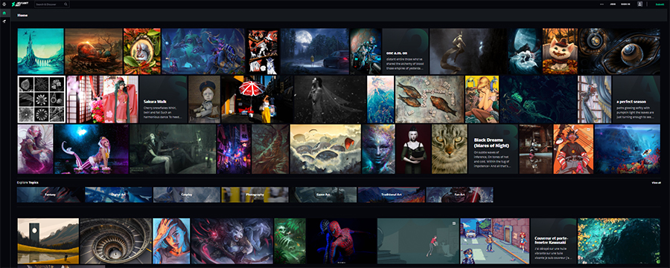This screenshot has width=670, height=268.
Task: Open the neon alley cityscape artwork
Action: (233, 149)
